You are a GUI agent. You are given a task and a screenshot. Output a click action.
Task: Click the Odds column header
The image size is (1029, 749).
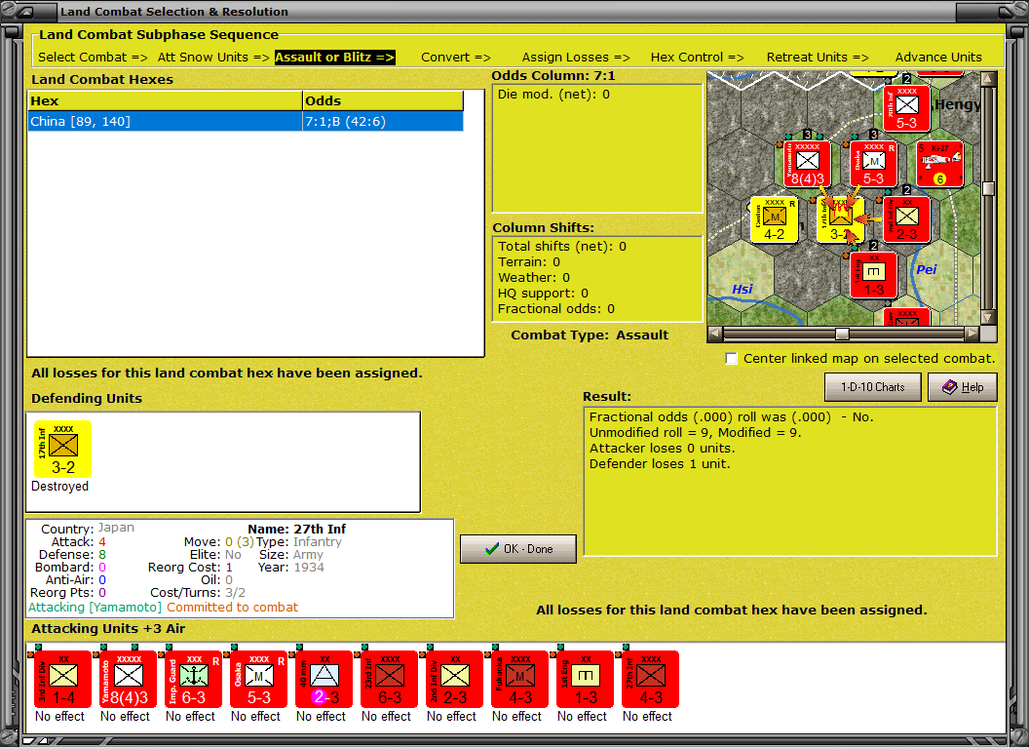pos(383,100)
